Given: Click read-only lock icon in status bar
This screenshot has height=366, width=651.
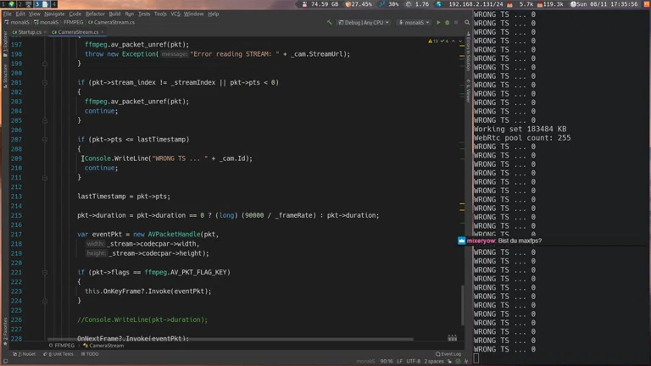Looking at the screenshot, I should click(x=449, y=362).
